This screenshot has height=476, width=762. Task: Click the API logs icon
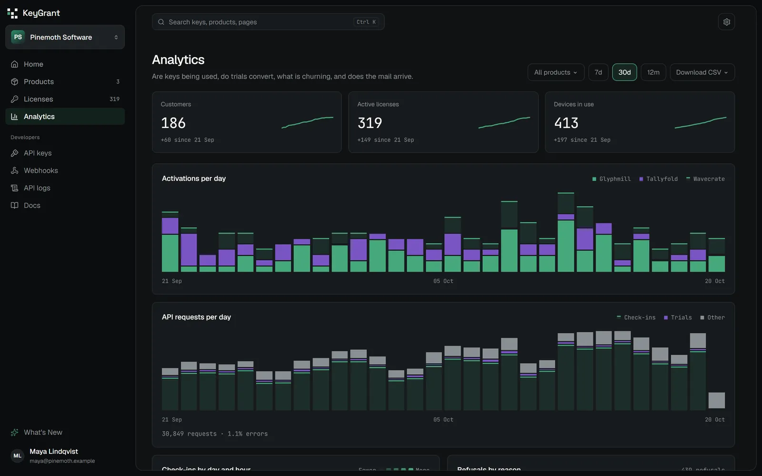click(x=15, y=188)
